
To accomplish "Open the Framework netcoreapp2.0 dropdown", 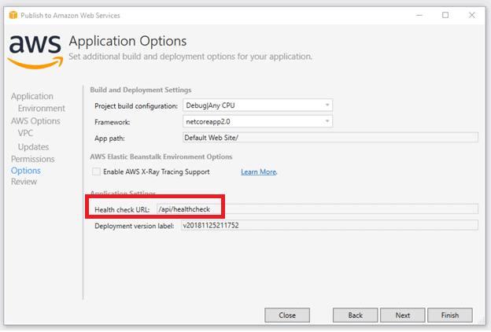I will click(257, 121).
